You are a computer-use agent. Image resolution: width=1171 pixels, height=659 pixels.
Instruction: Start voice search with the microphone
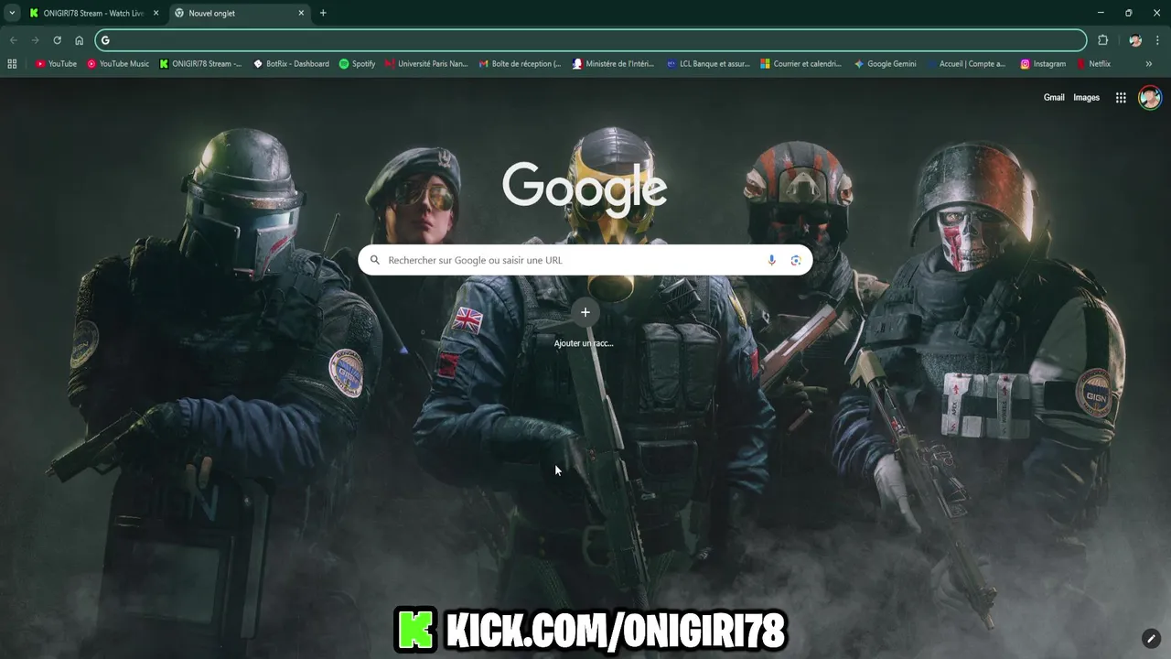[771, 260]
